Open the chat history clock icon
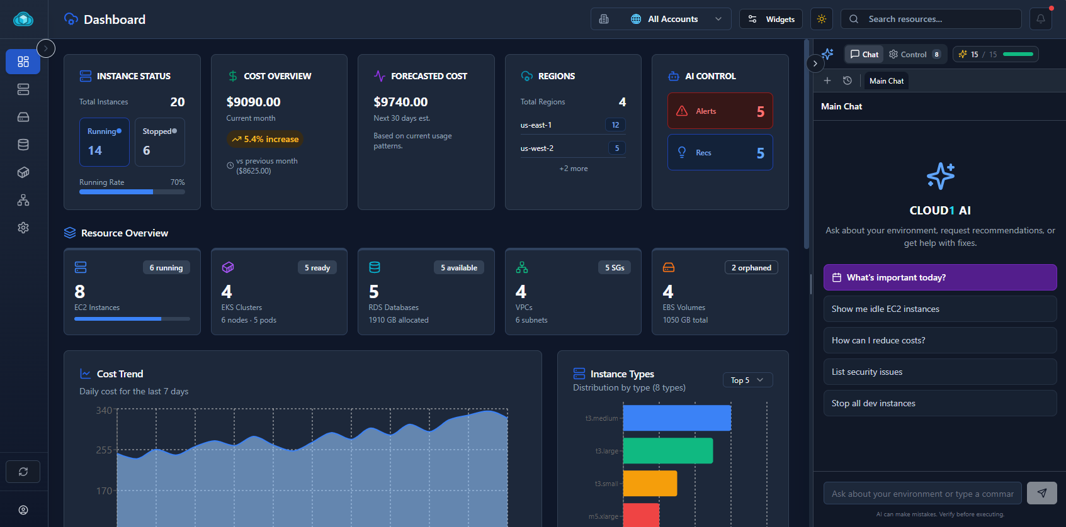The height and width of the screenshot is (527, 1066). 848,80
